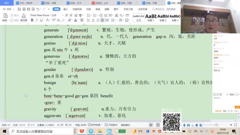
Task: Open the 开发工具 ribbon tab
Action: [128, 9]
